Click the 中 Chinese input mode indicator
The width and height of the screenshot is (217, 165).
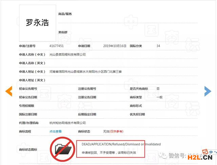pos(211,152)
